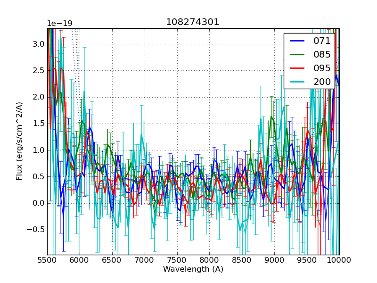Click the 1e-19 exponent label

point(59,24)
